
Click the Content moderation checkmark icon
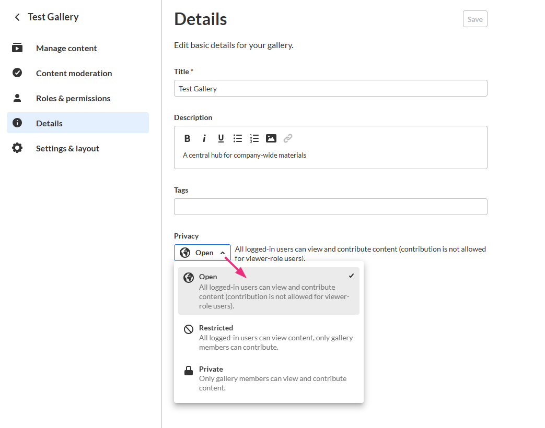point(17,73)
